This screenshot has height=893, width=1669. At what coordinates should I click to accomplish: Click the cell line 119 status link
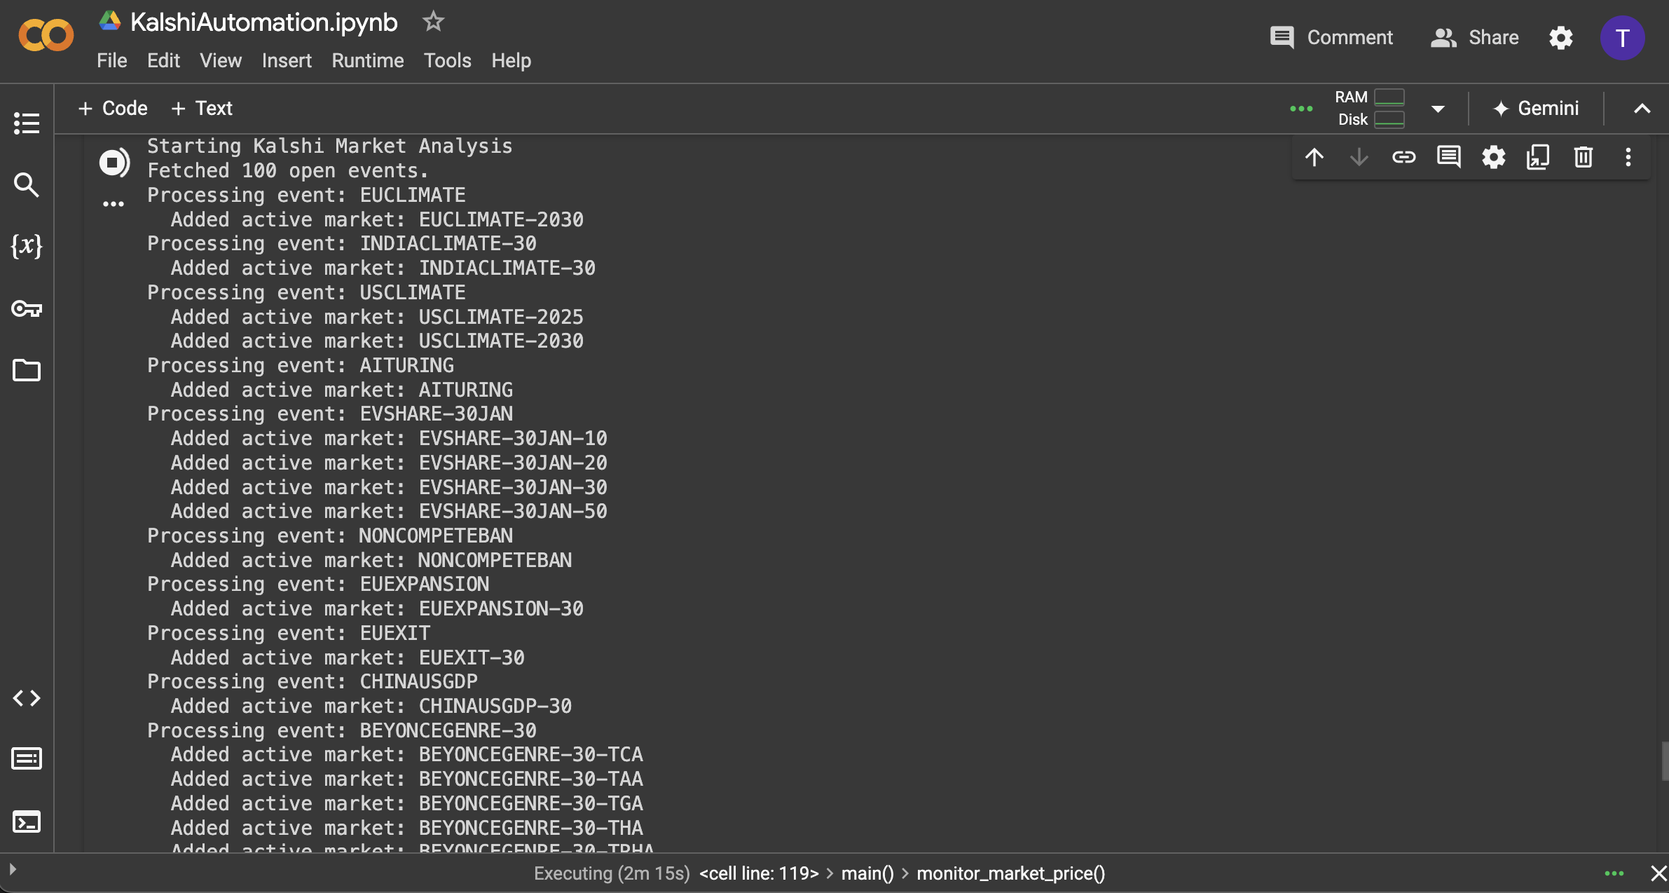pyautogui.click(x=759, y=873)
